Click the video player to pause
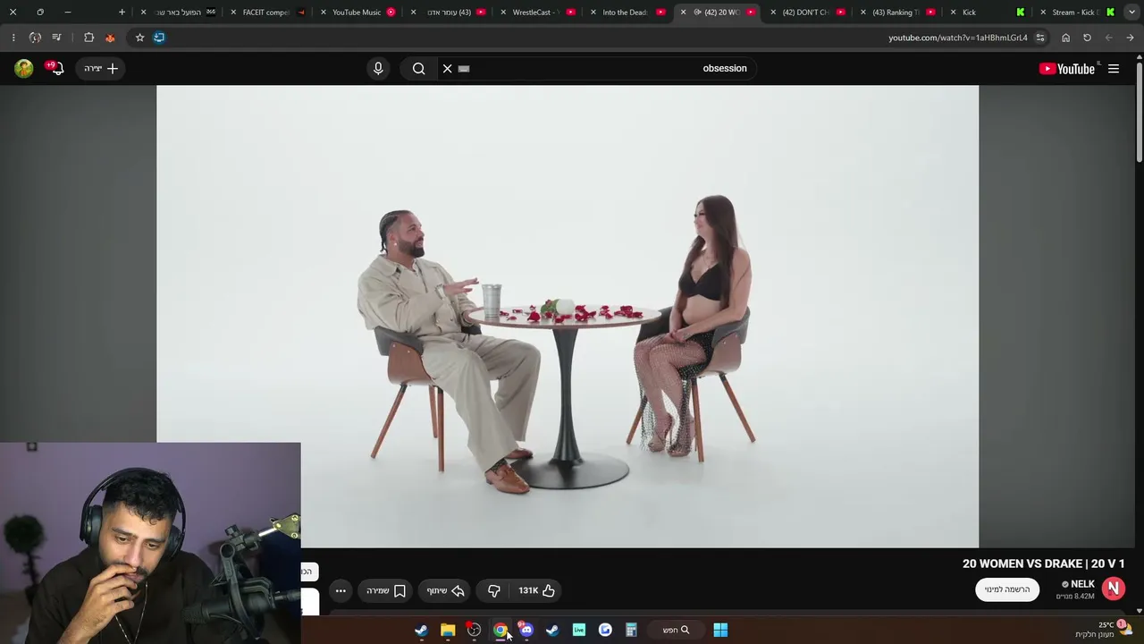 568,317
